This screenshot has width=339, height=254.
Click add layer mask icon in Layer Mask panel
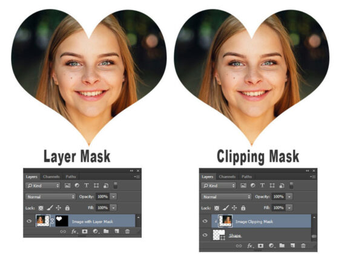click(x=85, y=231)
